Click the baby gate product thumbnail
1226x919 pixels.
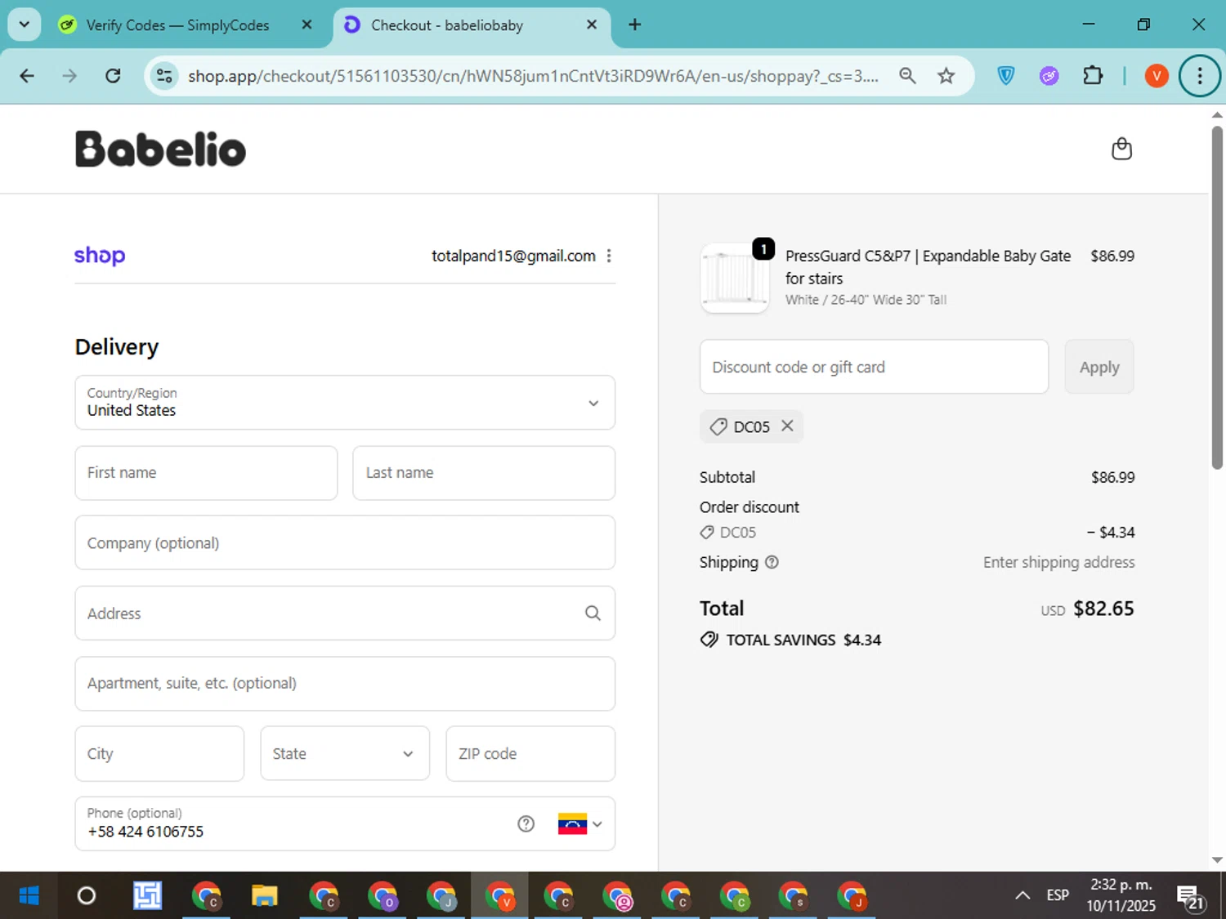734,278
